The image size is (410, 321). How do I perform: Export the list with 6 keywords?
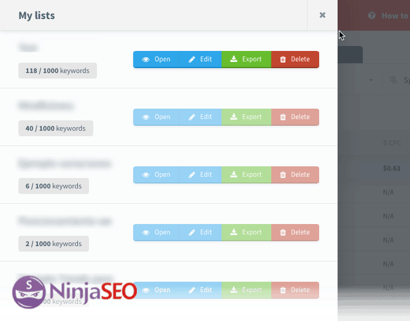point(246,174)
